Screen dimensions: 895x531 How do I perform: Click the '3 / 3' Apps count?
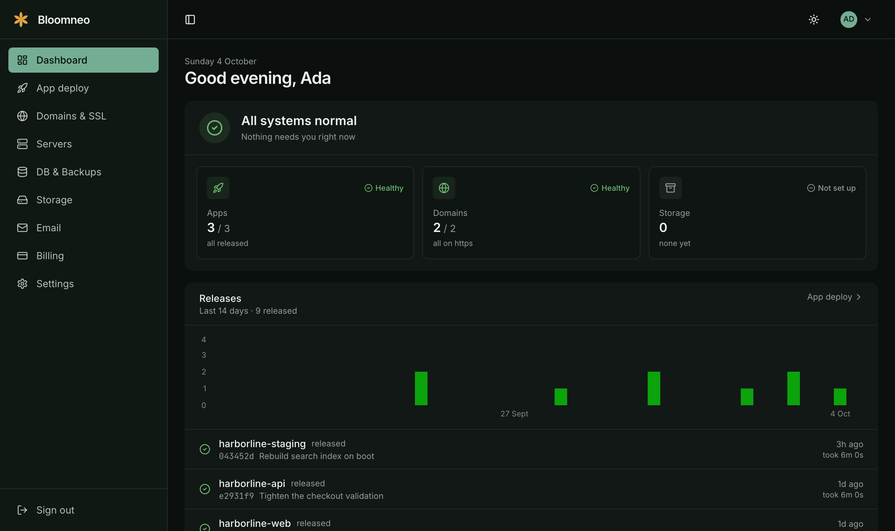219,227
